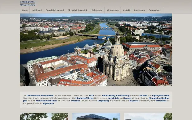This screenshot has width=192, height=120.
Task: Go to Grundstücksankauf page
Action: pyautogui.click(x=55, y=10)
